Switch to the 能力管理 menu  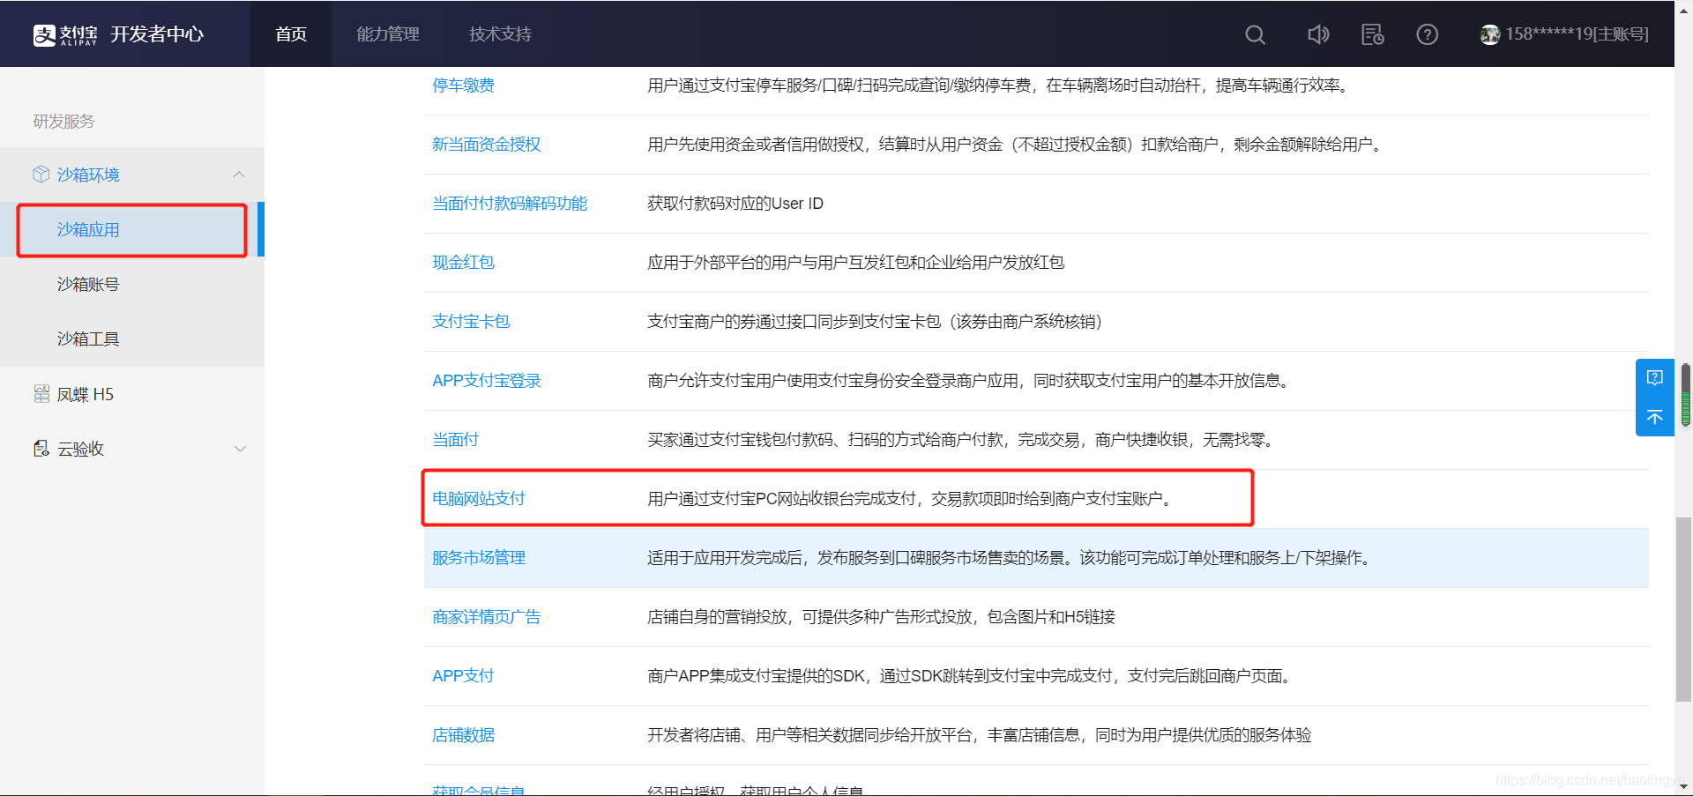pos(386,33)
